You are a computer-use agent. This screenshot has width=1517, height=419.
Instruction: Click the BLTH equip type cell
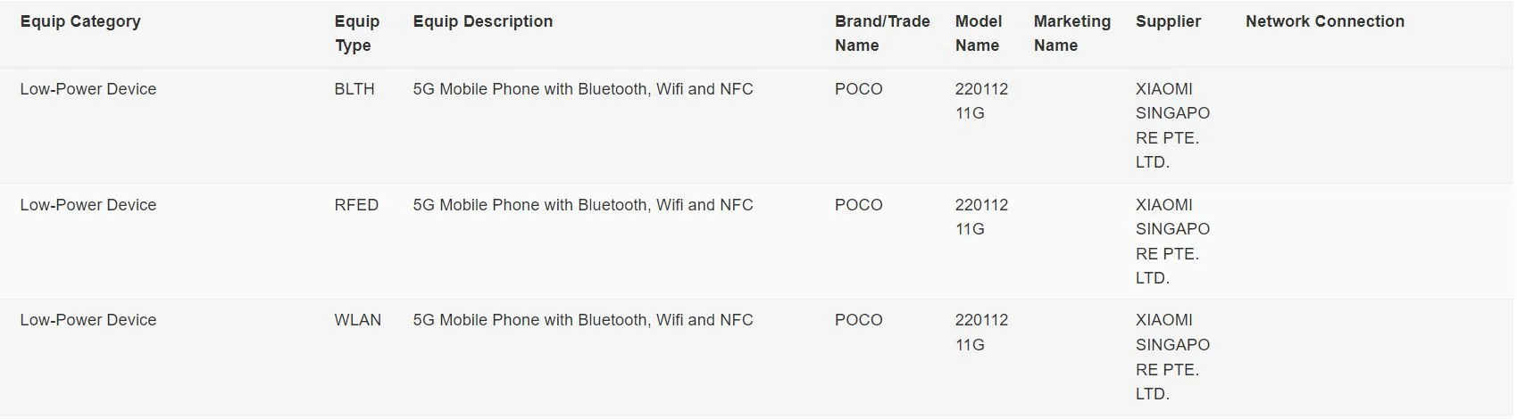354,89
